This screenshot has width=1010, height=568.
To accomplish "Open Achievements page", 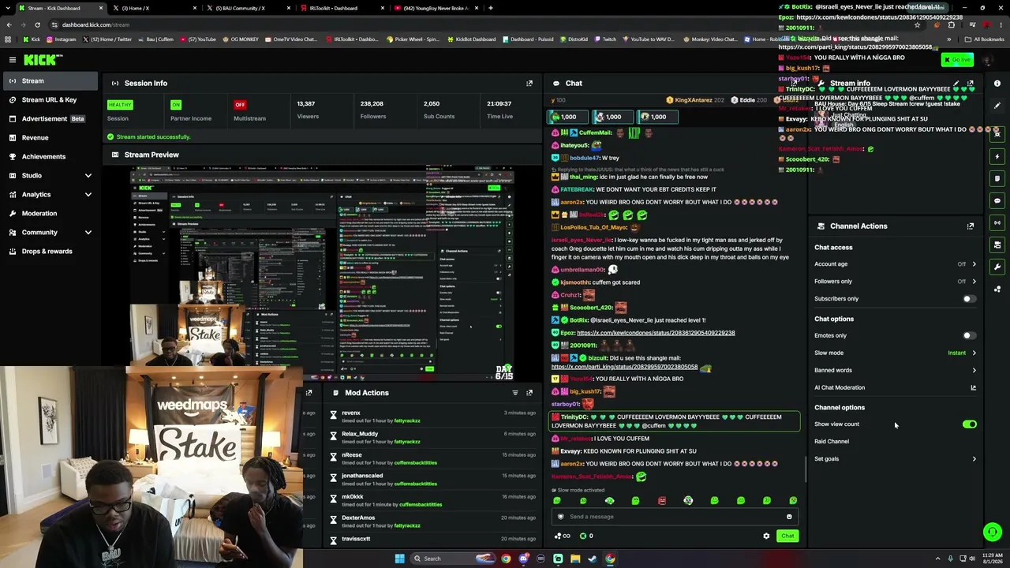I will point(49,156).
